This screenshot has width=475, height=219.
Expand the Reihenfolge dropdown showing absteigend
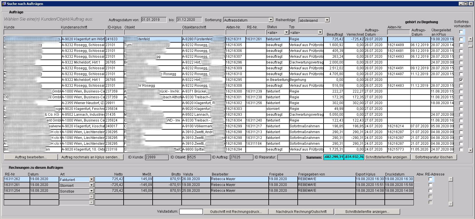[327, 20]
